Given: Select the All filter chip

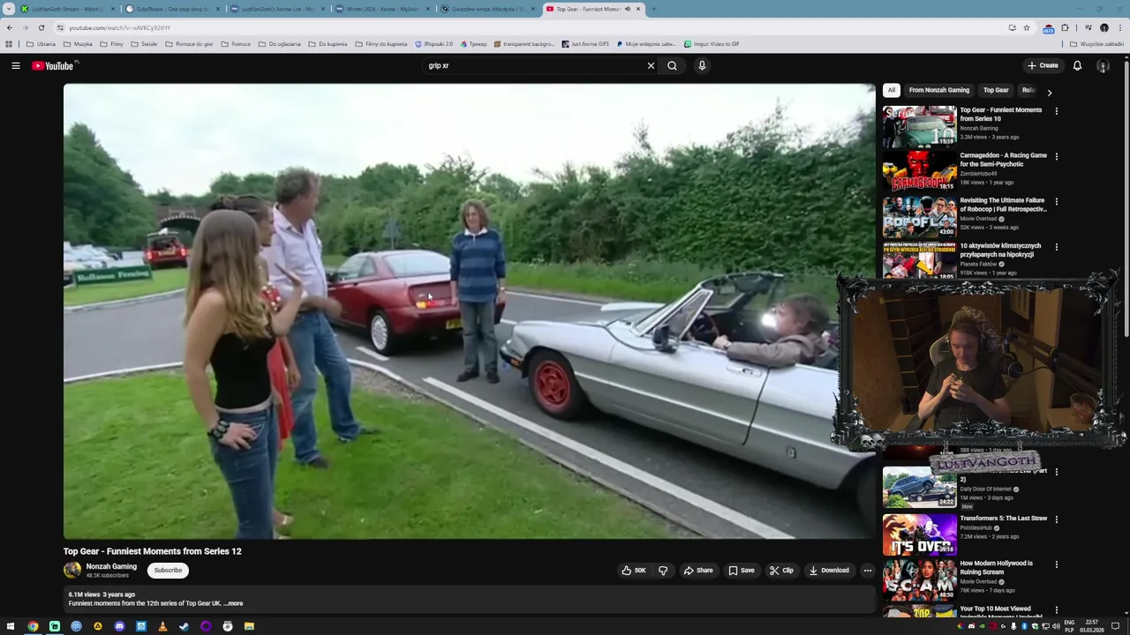Looking at the screenshot, I should [892, 90].
